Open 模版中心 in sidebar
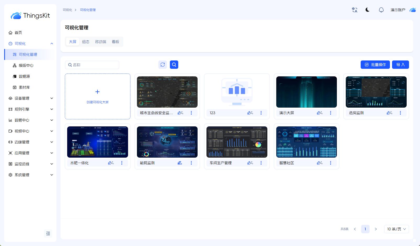Viewport: 420px width, 246px height. point(30,65)
